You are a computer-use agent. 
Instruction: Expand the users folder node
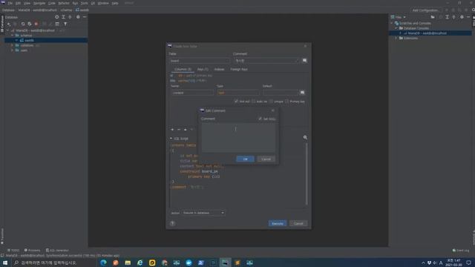pos(13,50)
